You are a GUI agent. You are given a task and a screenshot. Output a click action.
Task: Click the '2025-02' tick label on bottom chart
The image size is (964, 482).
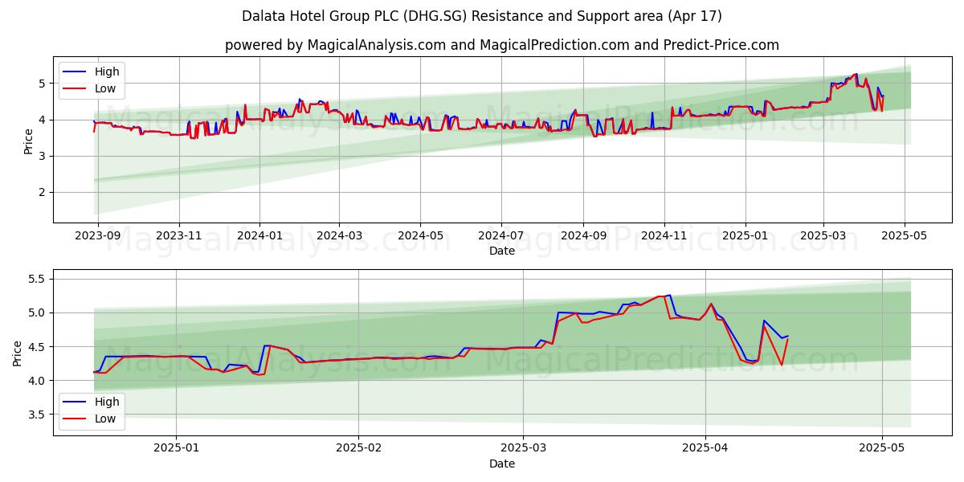[x=358, y=447]
